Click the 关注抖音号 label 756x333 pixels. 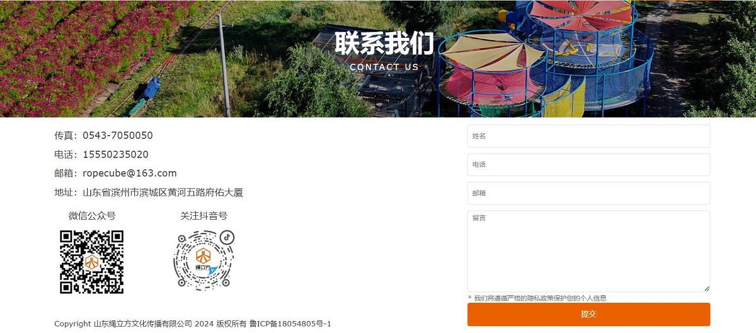[204, 216]
